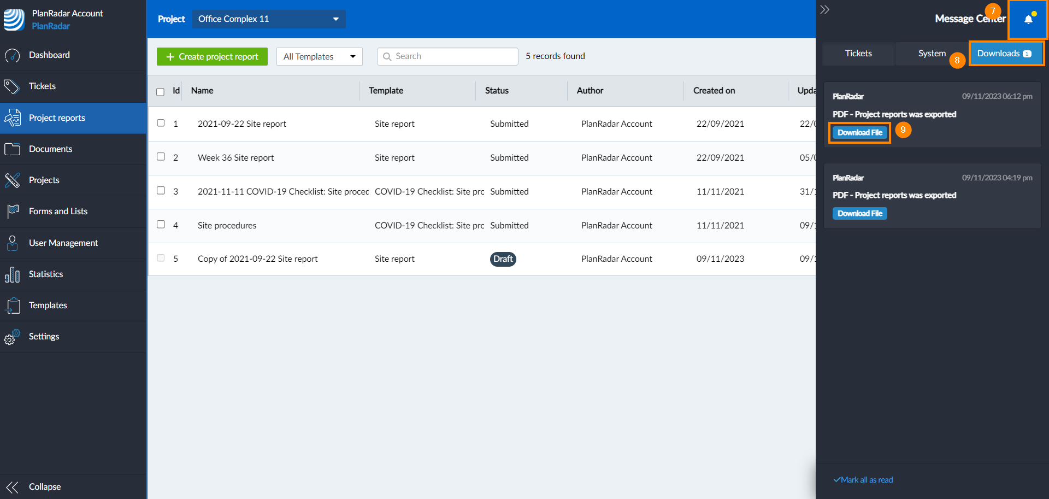Download the file exported at 04:19 pm
The image size is (1049, 499).
click(x=859, y=214)
